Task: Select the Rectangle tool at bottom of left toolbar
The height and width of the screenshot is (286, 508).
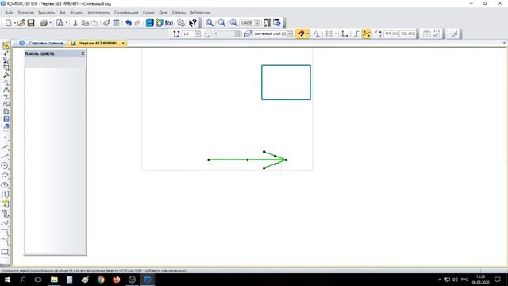Action: (5, 252)
